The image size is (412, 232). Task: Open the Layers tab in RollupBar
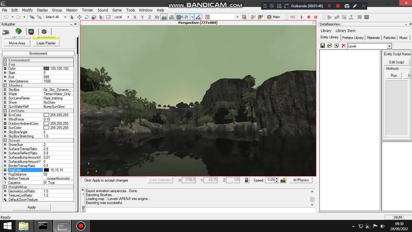point(44,31)
